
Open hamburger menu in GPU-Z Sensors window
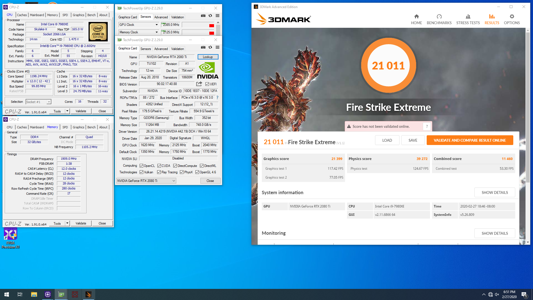218,16
